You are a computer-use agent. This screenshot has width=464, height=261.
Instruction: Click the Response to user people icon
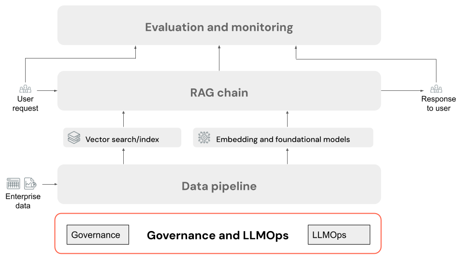(436, 89)
